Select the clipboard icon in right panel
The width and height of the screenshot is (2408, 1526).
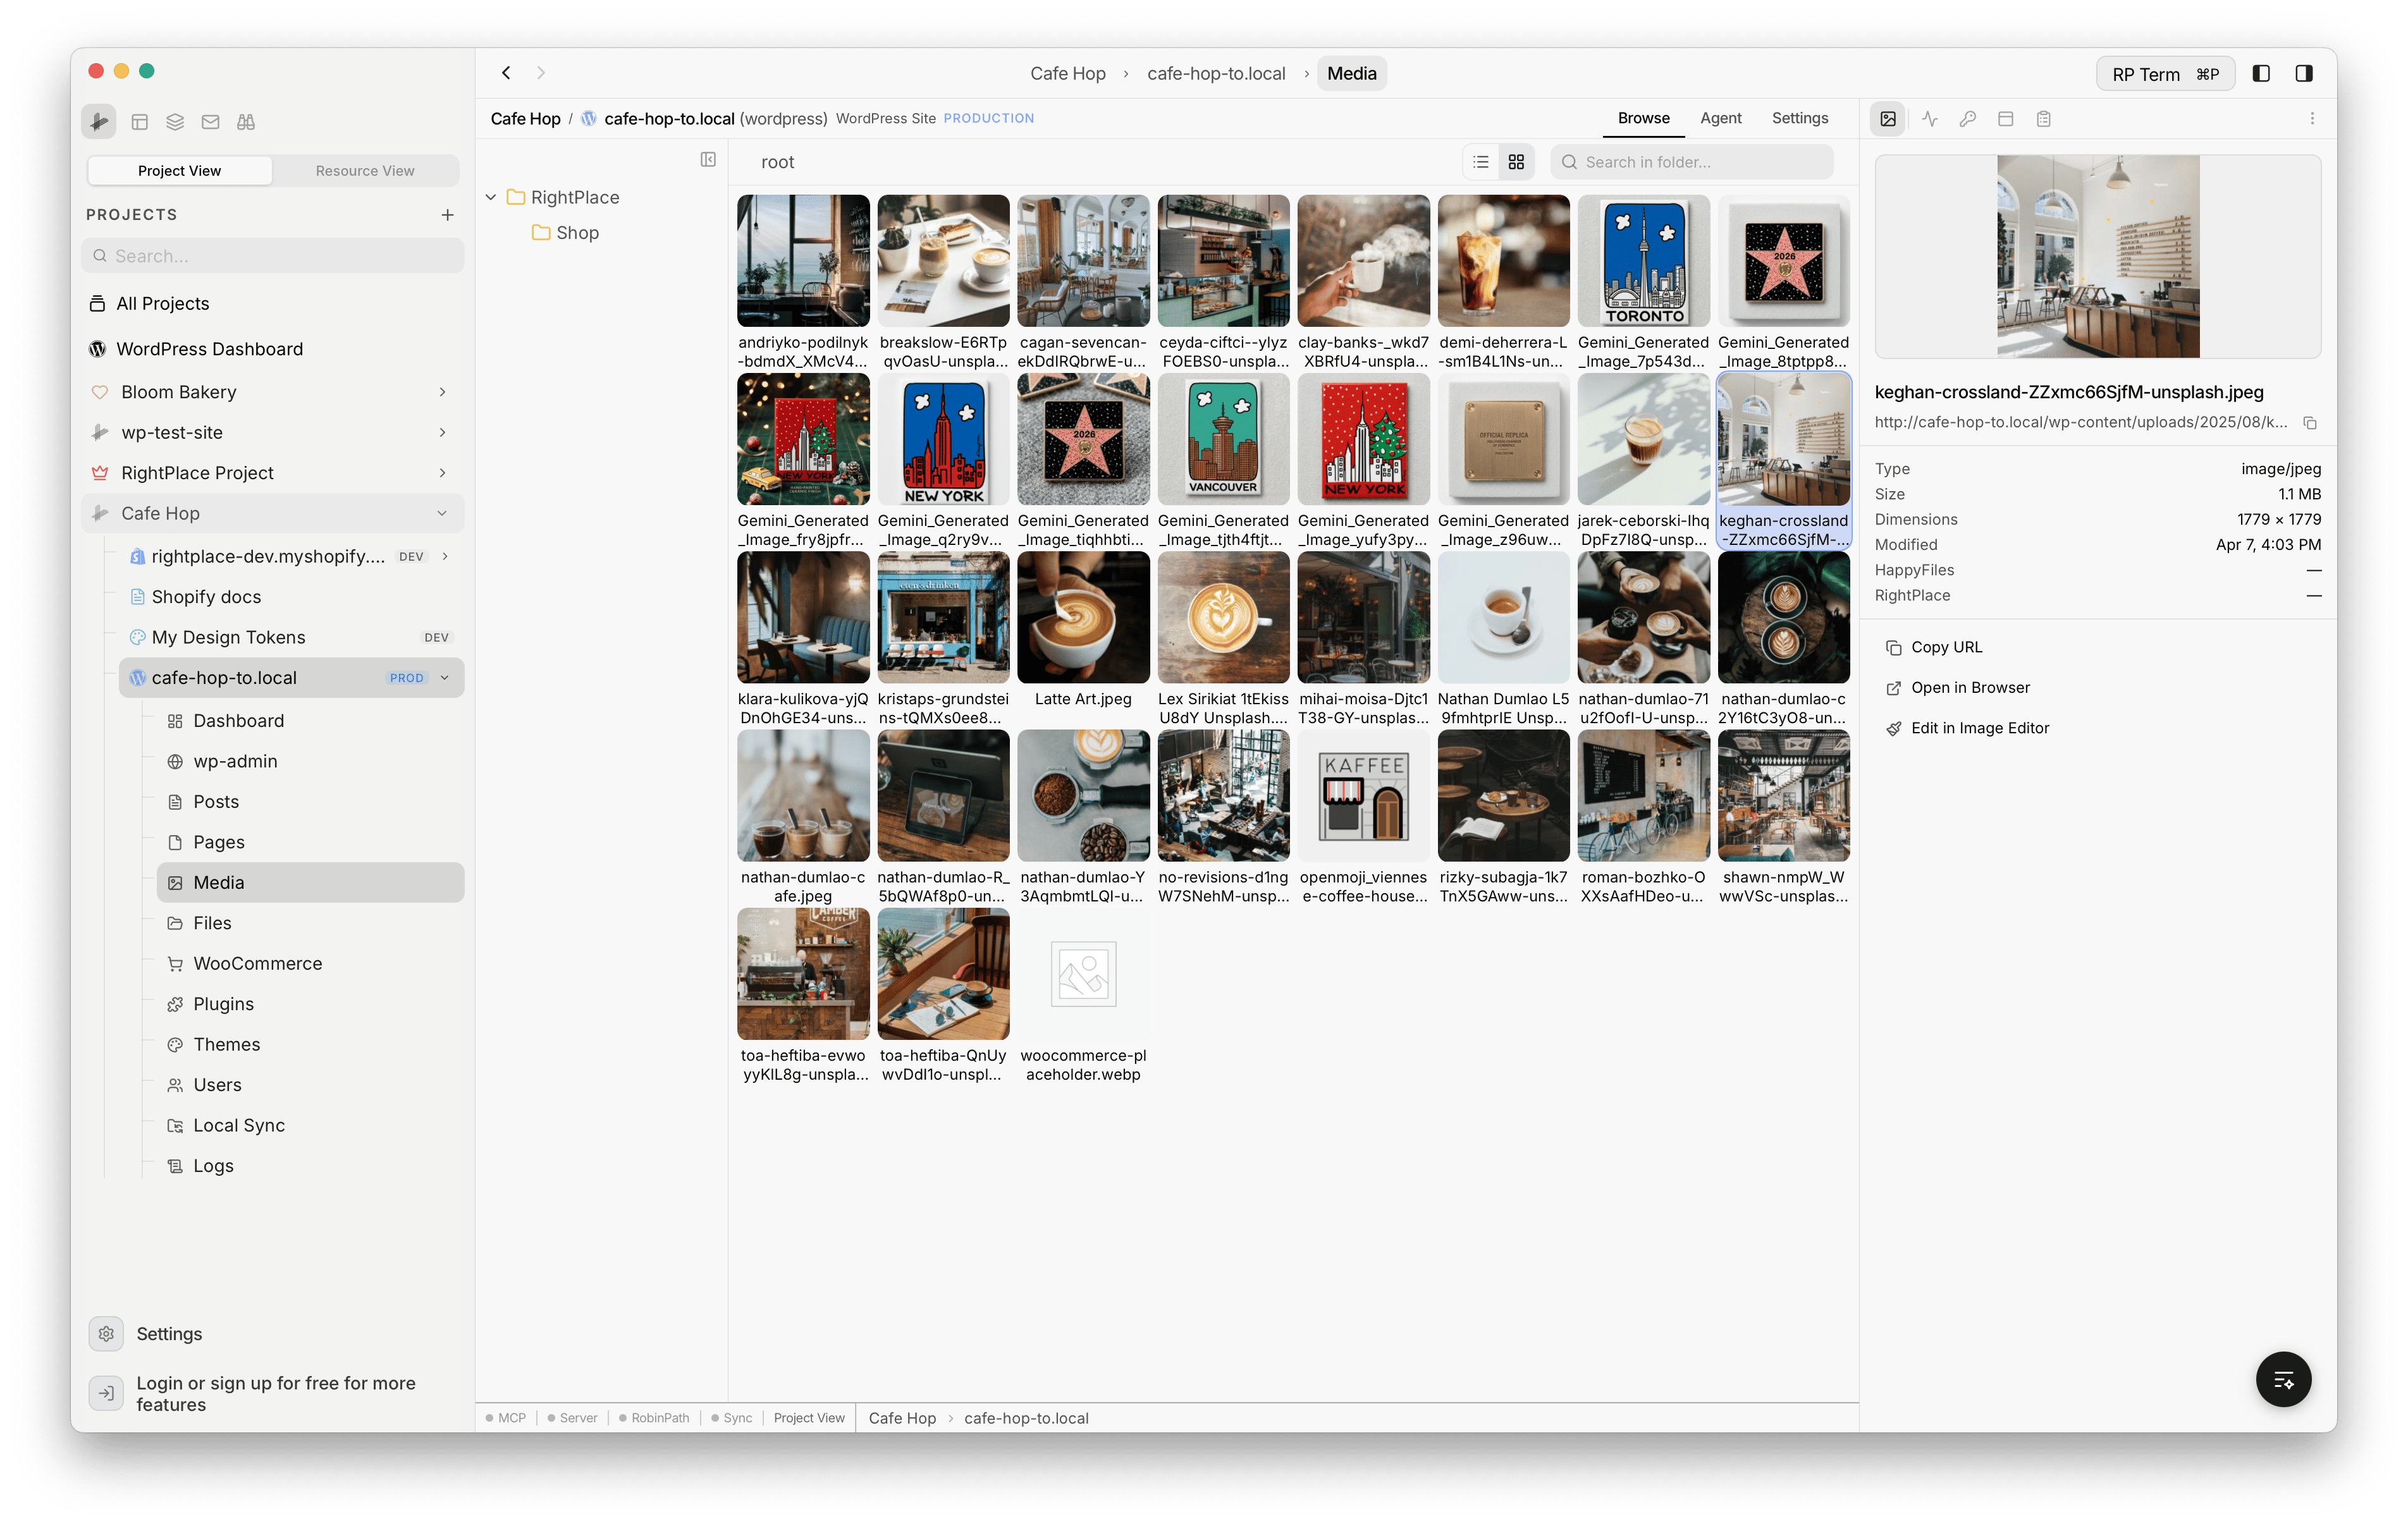2044,118
